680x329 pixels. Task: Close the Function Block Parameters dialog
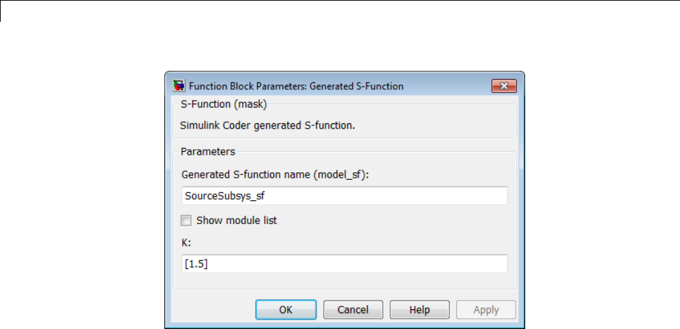click(x=503, y=86)
